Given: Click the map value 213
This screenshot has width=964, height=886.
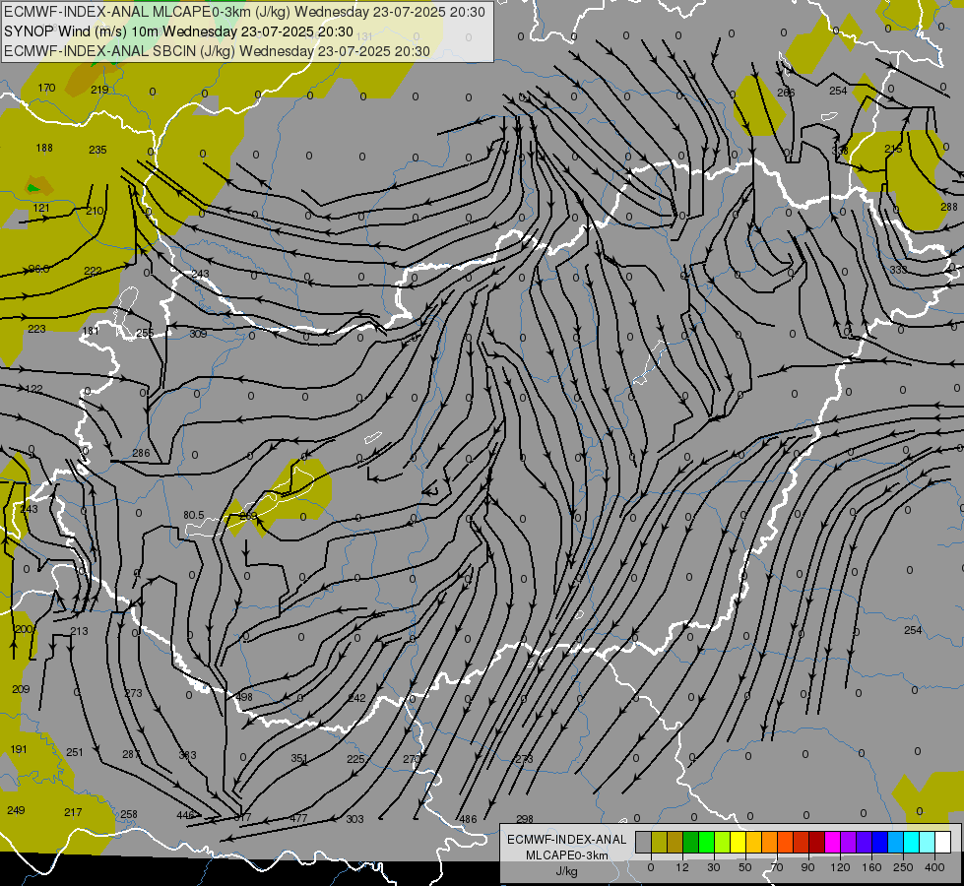Looking at the screenshot, I should pos(80,631).
